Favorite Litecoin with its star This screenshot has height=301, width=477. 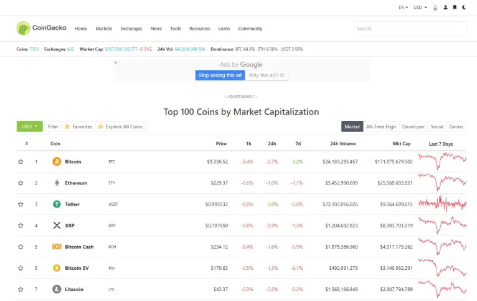[x=21, y=289]
